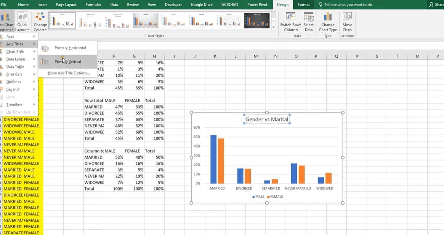The width and height of the screenshot is (444, 235).
Task: Click the Row total cell
Action: coord(94,100)
